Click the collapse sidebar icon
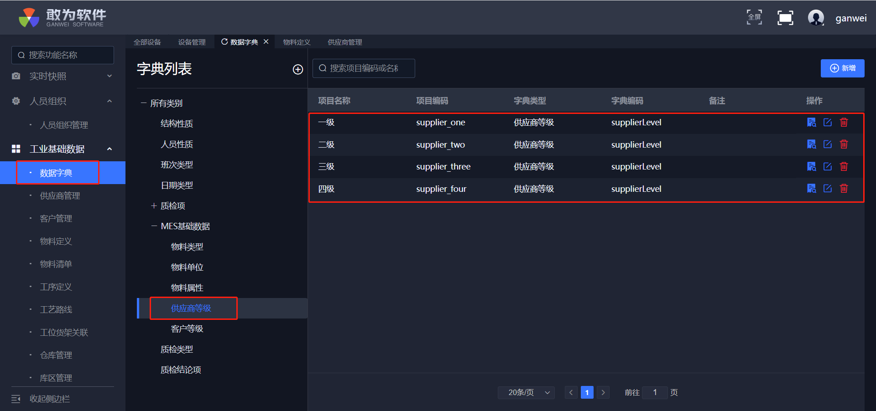This screenshot has width=876, height=411. (x=16, y=399)
